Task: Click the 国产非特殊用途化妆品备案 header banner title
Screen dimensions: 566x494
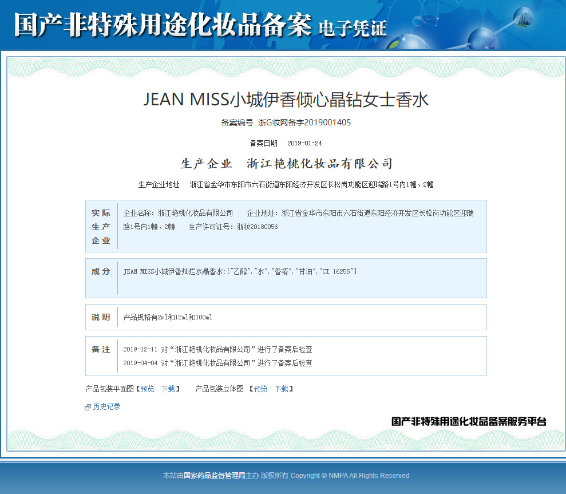Action: pos(163,25)
